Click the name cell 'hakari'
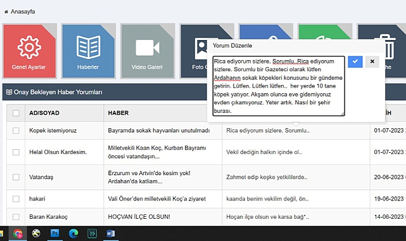The image size is (406, 241). [x=37, y=199]
